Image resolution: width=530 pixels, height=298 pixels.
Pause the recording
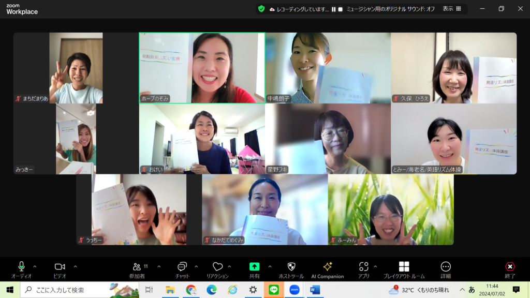click(334, 9)
